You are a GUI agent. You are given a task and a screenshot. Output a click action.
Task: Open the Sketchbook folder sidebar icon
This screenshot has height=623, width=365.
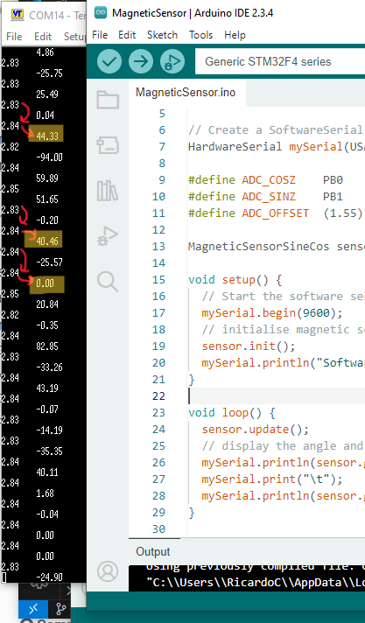108,100
